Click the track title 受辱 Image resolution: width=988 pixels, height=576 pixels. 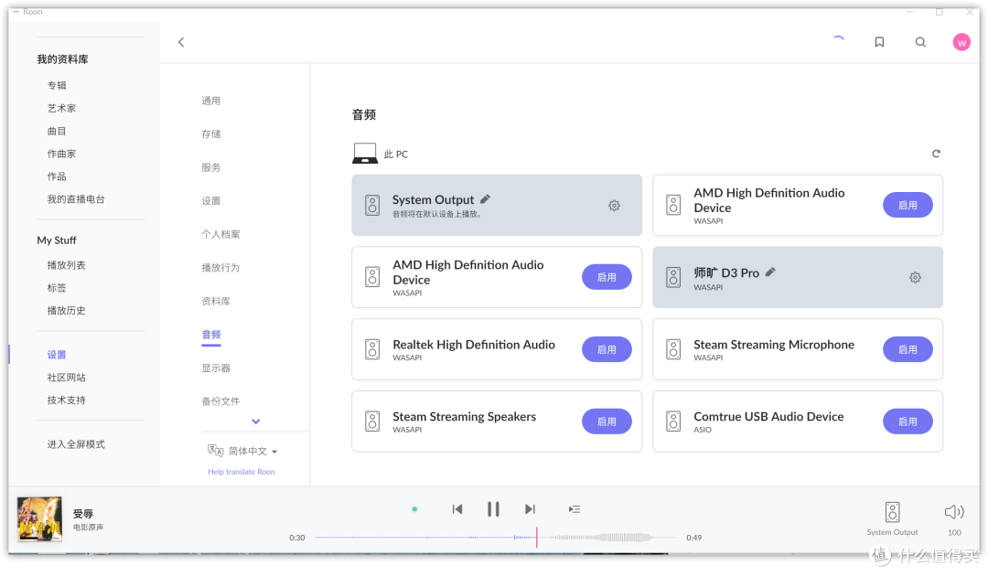point(82,514)
